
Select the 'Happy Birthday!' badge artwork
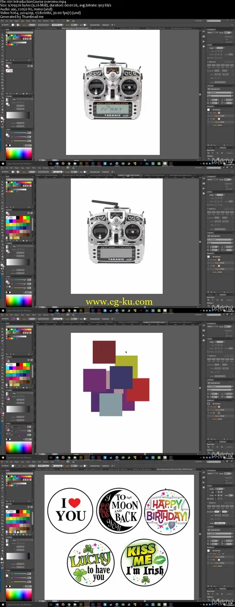[167, 511]
